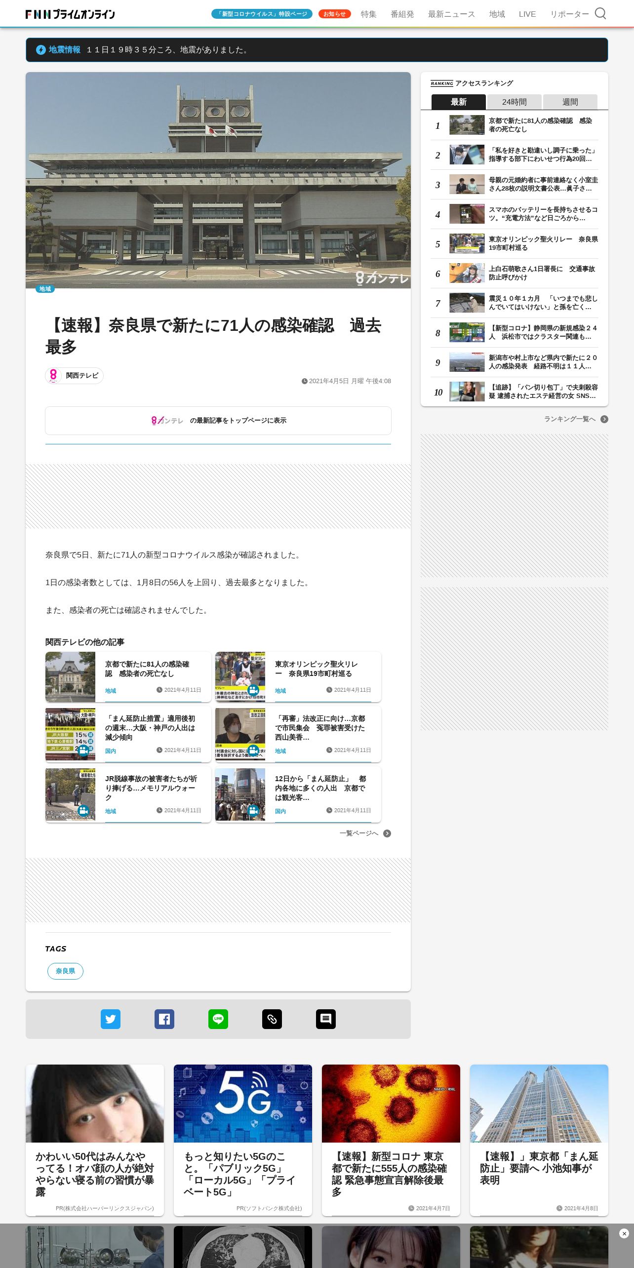The image size is (634, 1268).
Task: Open PR card もっと知りたい5Gのこと
Action: [x=243, y=1141]
